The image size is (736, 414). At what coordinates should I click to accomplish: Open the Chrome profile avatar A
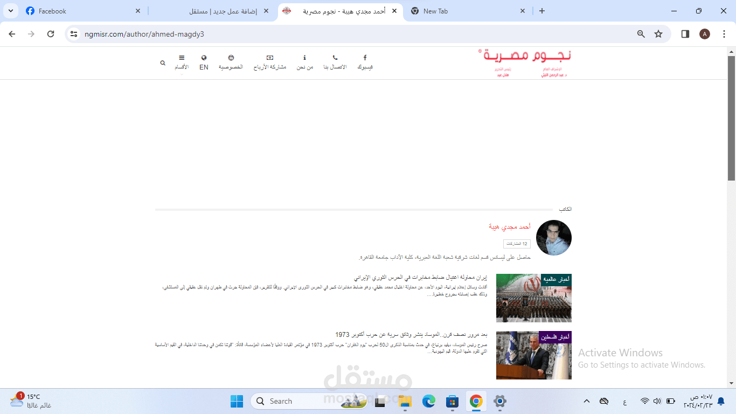pyautogui.click(x=705, y=34)
